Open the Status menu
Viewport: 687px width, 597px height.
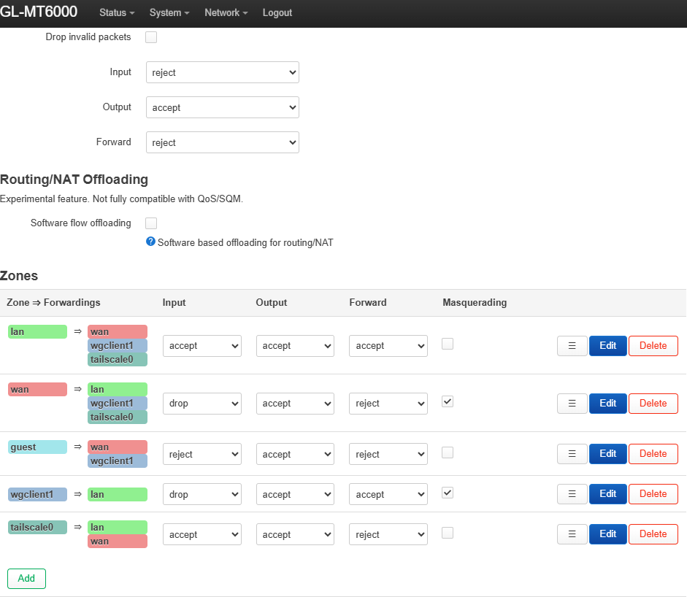point(117,13)
